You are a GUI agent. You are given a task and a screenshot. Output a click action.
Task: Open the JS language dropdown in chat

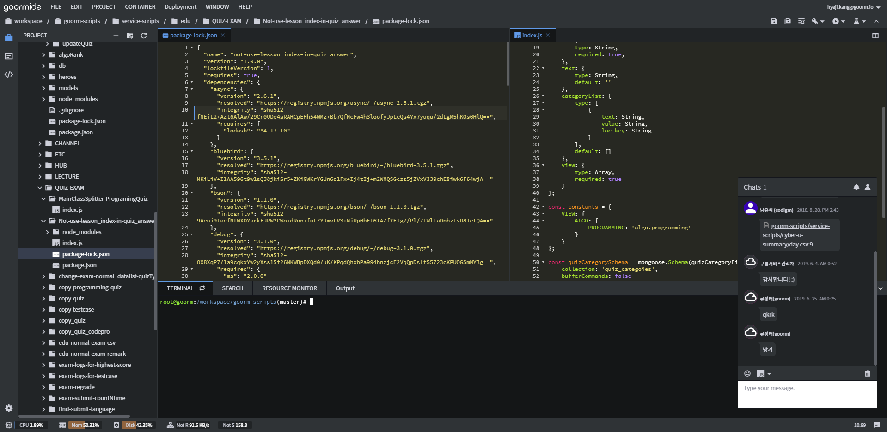[x=769, y=374]
